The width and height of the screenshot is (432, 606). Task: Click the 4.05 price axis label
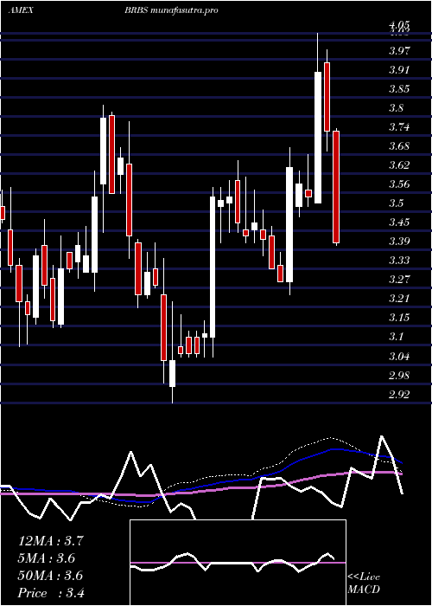pos(399,25)
